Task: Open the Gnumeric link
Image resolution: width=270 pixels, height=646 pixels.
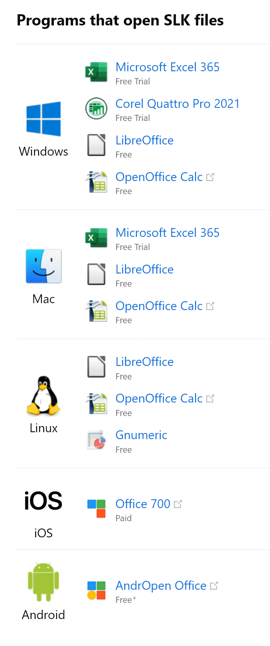Action: pos(141,435)
